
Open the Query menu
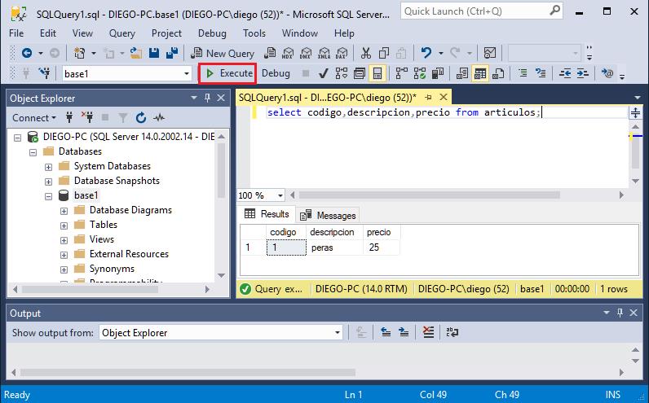[121, 33]
